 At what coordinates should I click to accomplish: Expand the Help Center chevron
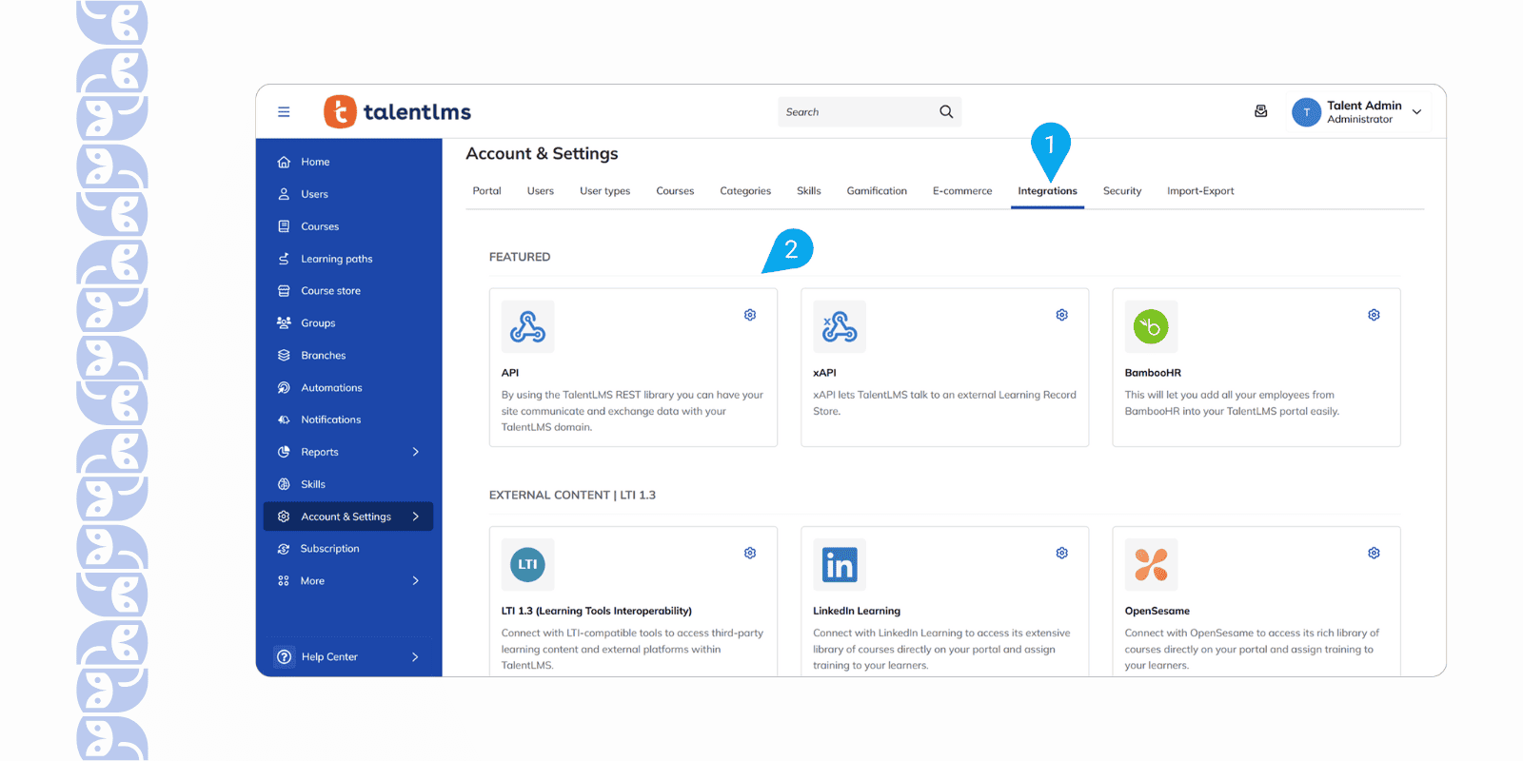pyautogui.click(x=416, y=657)
